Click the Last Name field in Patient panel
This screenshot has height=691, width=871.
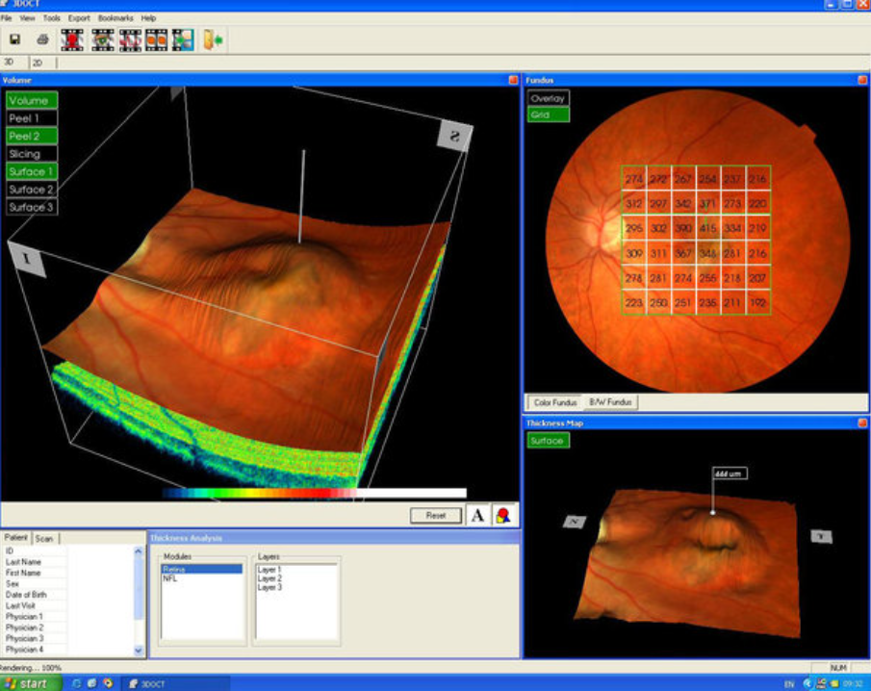[x=35, y=562]
